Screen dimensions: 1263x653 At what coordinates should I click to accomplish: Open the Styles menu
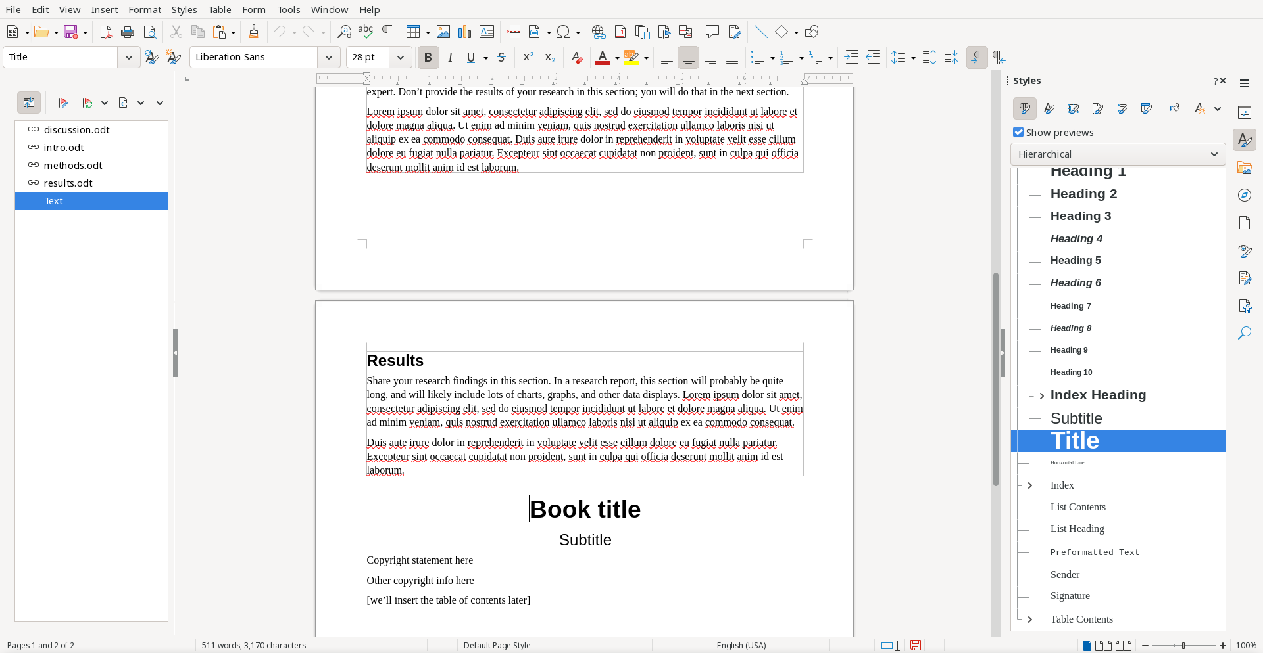184,10
